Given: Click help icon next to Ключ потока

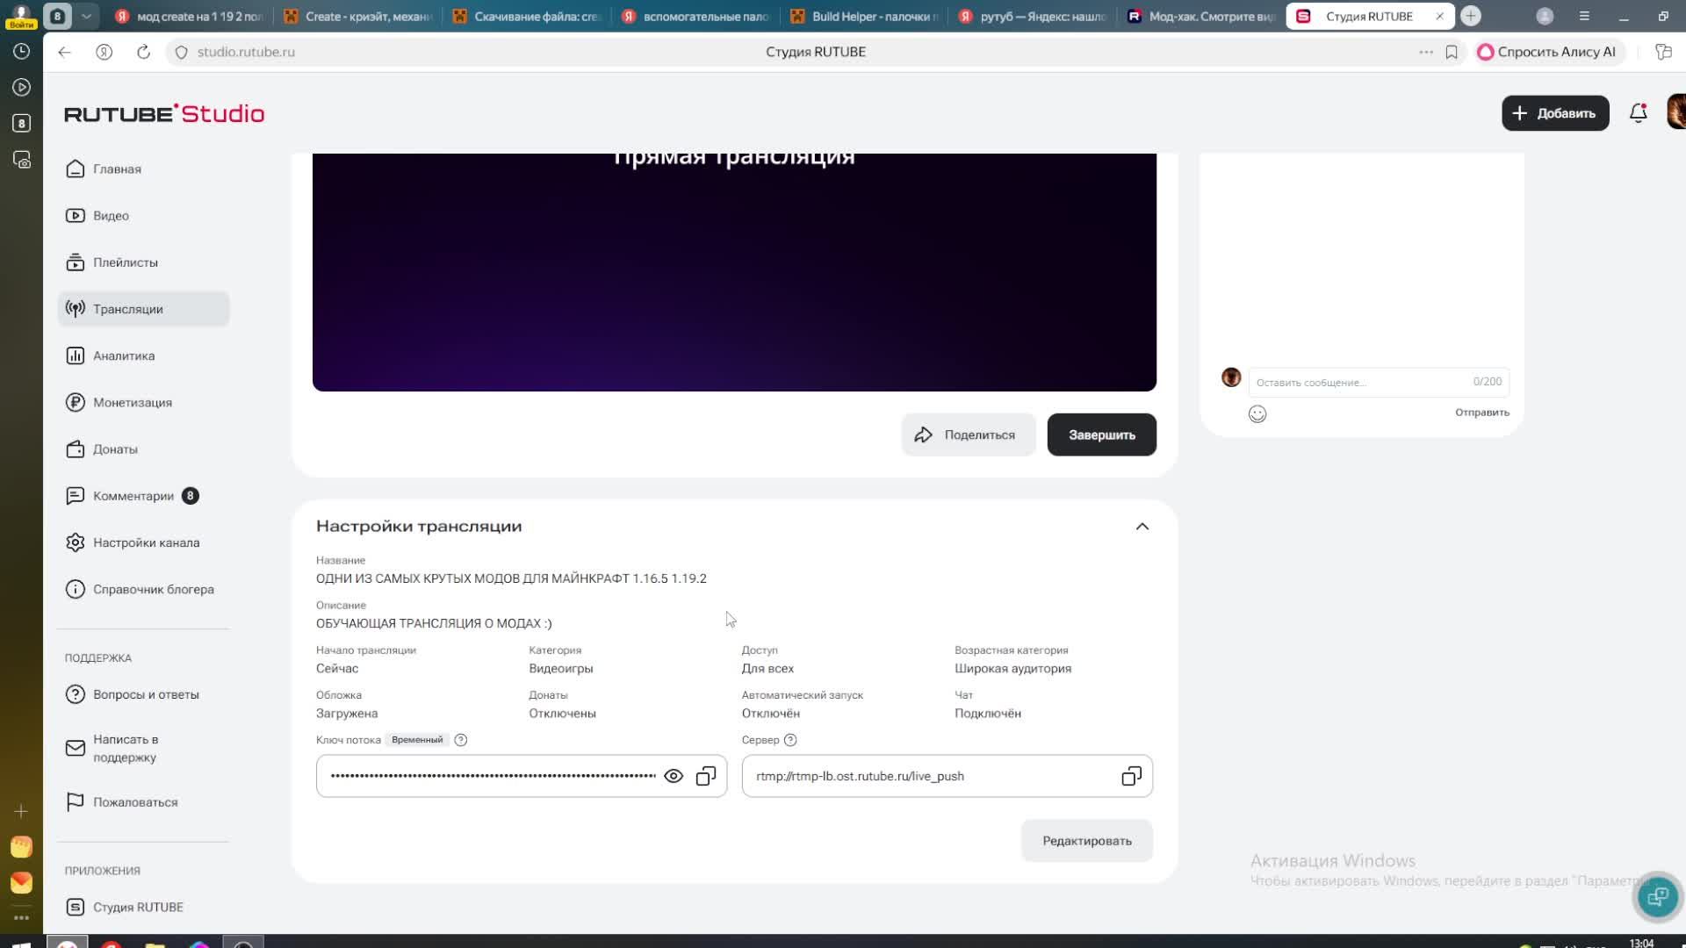Looking at the screenshot, I should pos(461,740).
